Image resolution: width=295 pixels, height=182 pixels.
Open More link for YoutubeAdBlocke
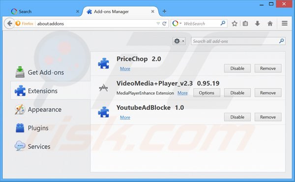tap(125, 117)
